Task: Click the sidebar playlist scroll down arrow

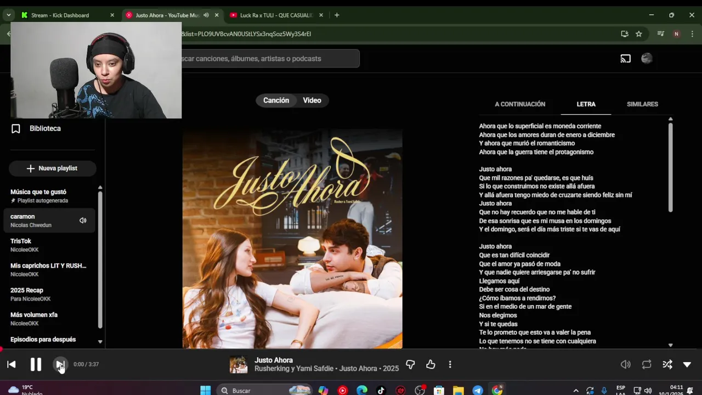Action: coord(100,341)
